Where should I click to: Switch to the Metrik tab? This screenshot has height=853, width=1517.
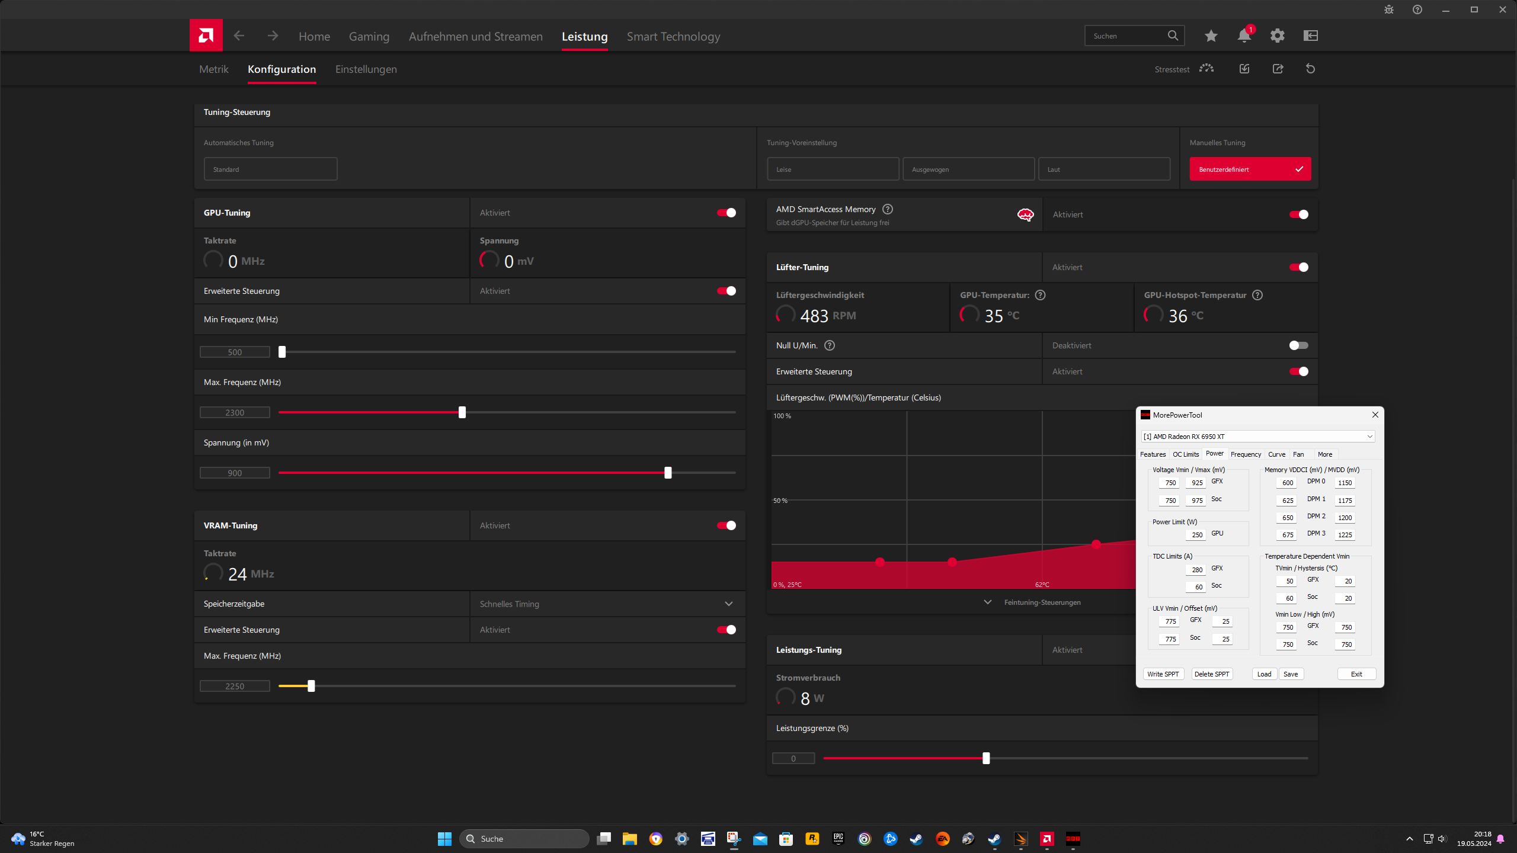(x=213, y=69)
